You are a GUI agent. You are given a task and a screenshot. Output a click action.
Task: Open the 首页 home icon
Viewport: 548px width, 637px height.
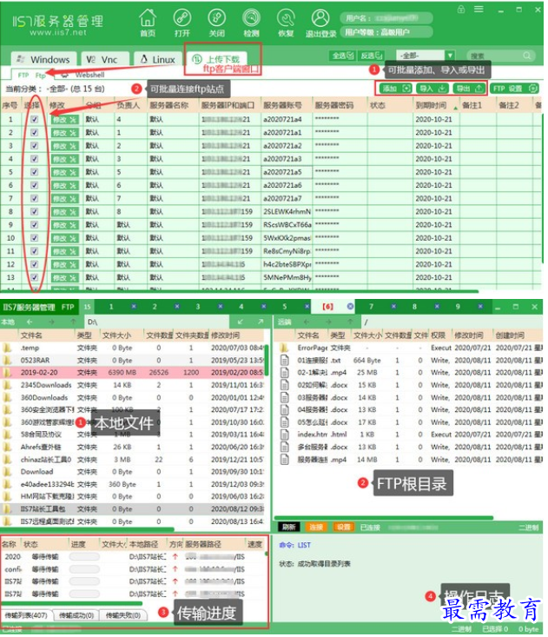click(148, 23)
